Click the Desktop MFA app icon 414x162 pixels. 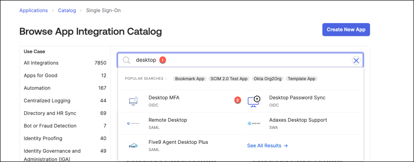click(x=133, y=101)
